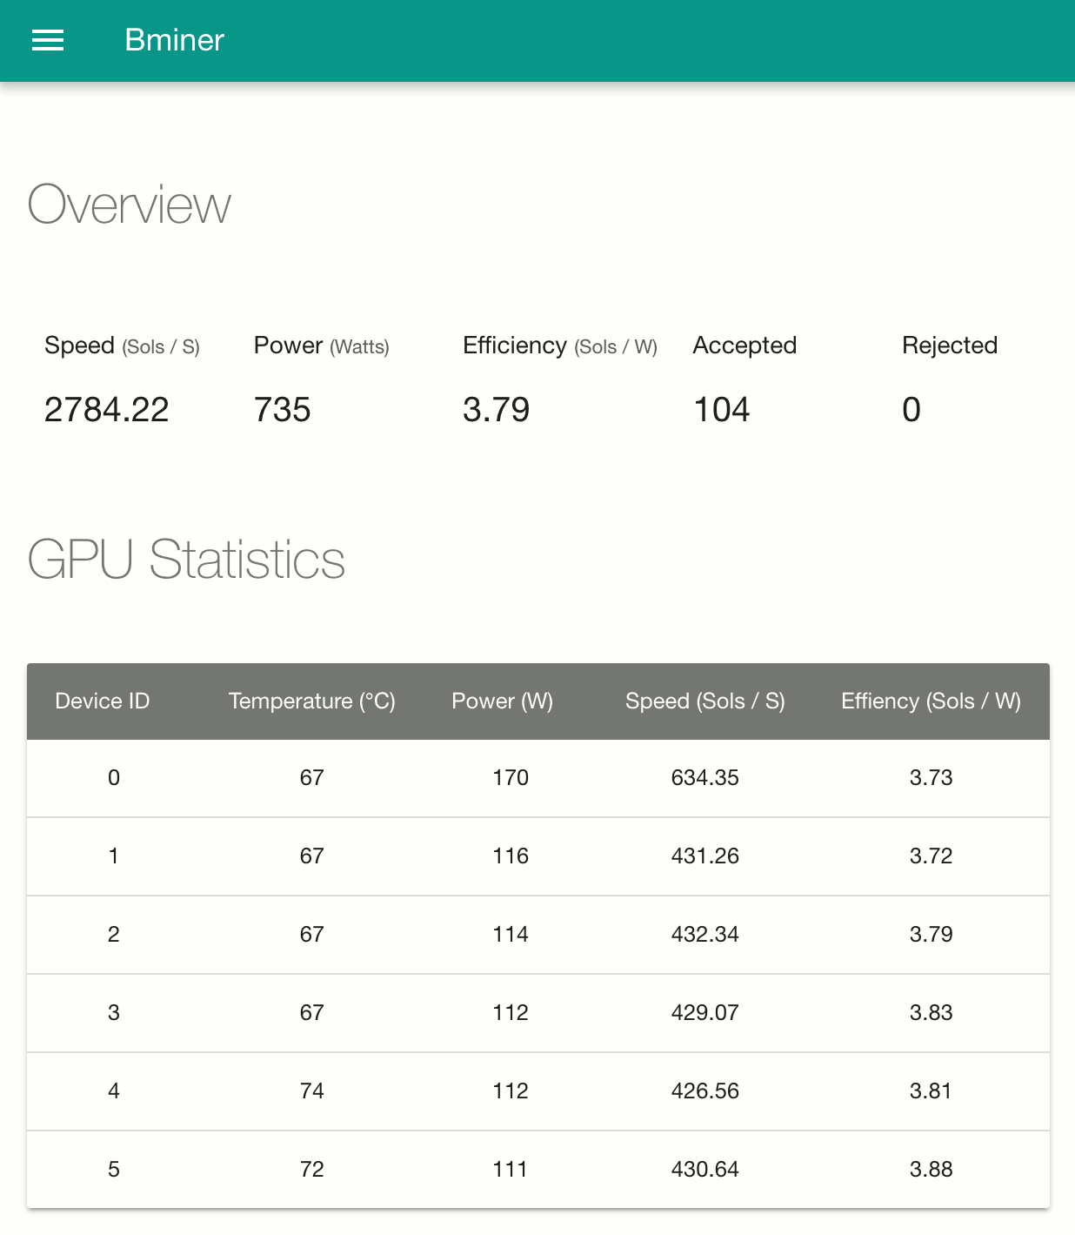Click the Rejected shares count 0
The image size is (1075, 1235).
tap(911, 410)
